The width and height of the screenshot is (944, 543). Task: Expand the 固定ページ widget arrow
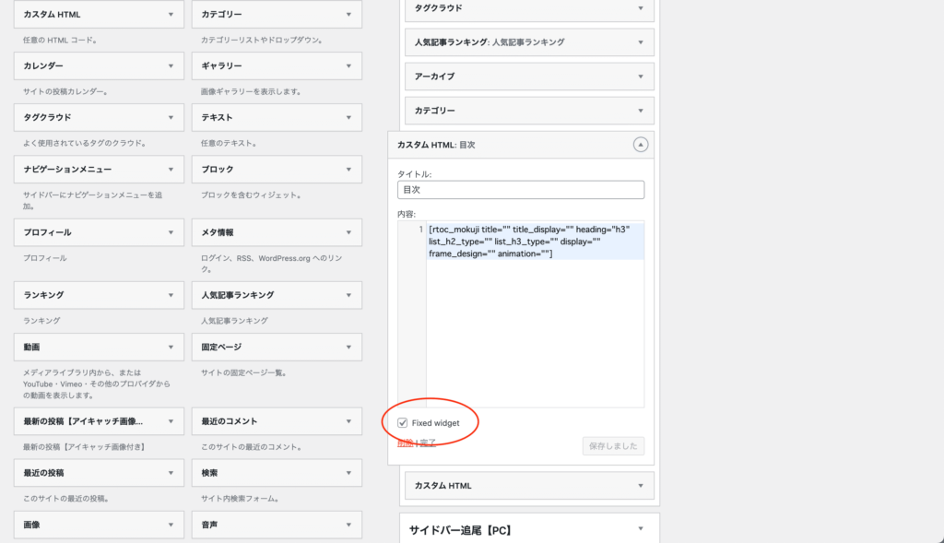[348, 347]
